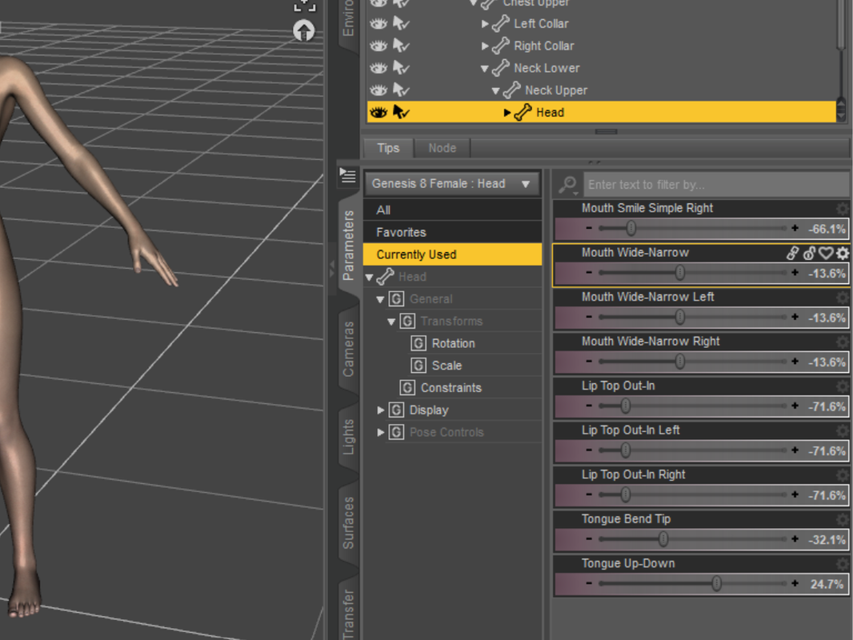Toggle selectable arrow for Neck Lower

point(402,68)
